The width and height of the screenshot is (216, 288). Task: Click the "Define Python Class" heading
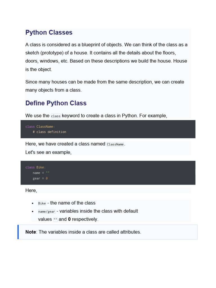(56, 103)
